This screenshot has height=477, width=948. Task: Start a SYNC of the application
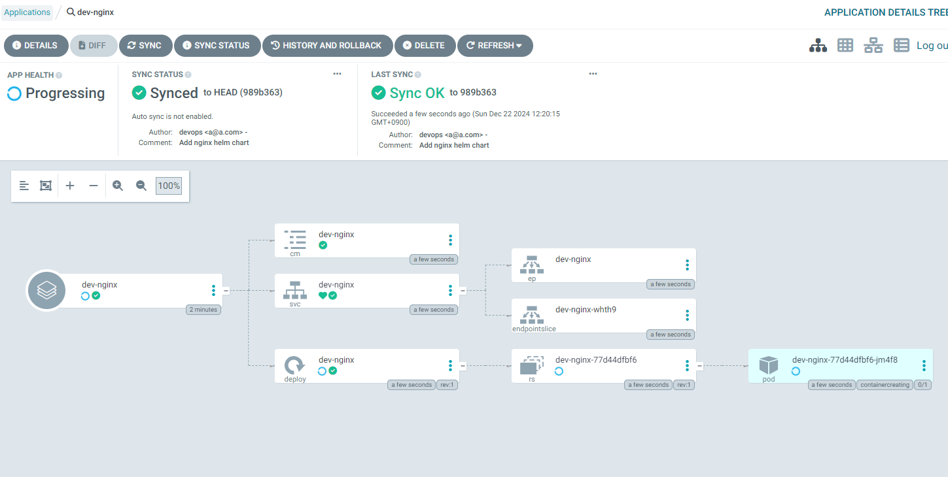coord(145,46)
